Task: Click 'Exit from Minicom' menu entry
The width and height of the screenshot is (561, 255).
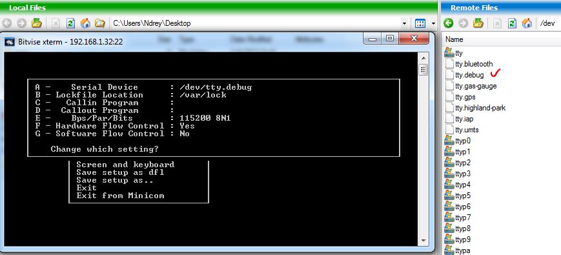Action: [120, 196]
